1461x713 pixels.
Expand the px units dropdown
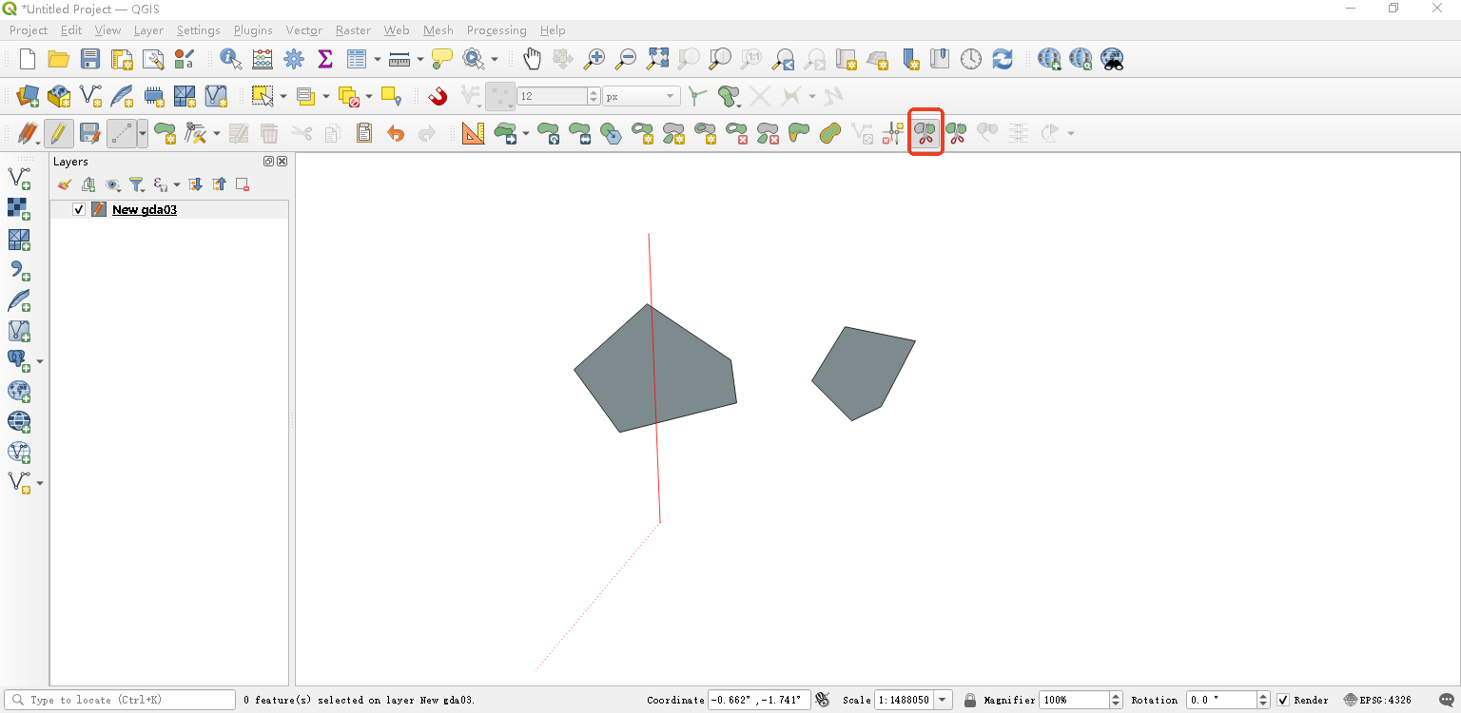click(672, 96)
